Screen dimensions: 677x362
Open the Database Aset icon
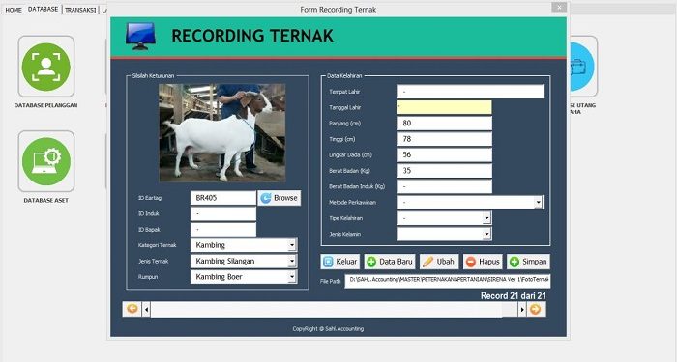46,161
